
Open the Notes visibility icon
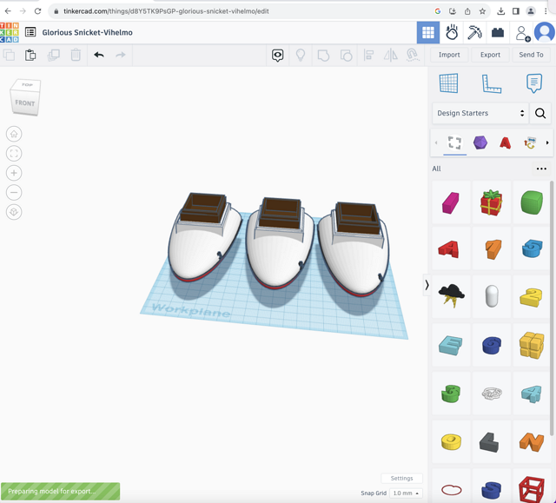point(278,55)
